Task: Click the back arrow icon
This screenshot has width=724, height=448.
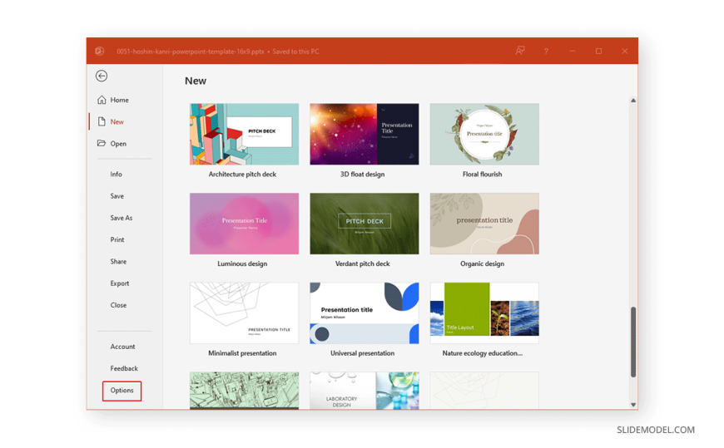Action: [x=102, y=76]
